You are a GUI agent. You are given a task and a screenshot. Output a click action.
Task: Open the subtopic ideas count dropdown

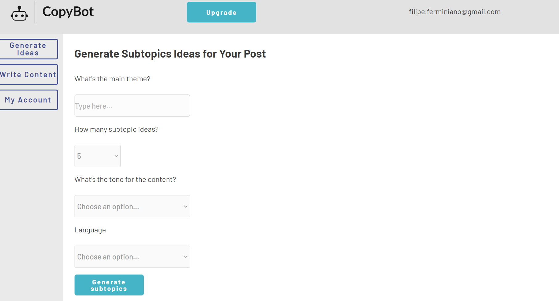pyautogui.click(x=97, y=156)
